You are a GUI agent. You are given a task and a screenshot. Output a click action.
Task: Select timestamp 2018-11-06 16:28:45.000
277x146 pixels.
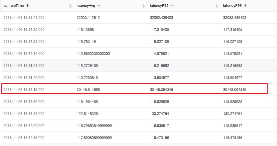point(24,18)
